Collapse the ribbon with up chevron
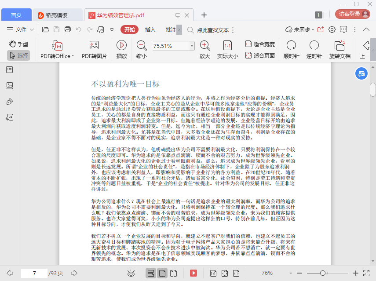This screenshot has height=281, width=376. (x=366, y=29)
